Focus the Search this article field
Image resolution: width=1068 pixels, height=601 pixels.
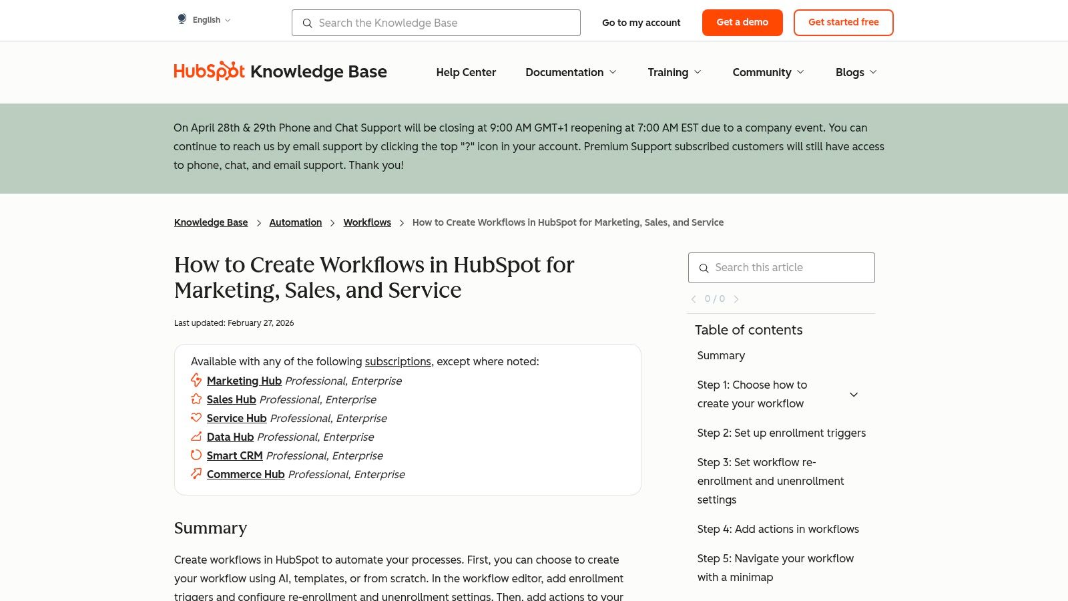781,268
